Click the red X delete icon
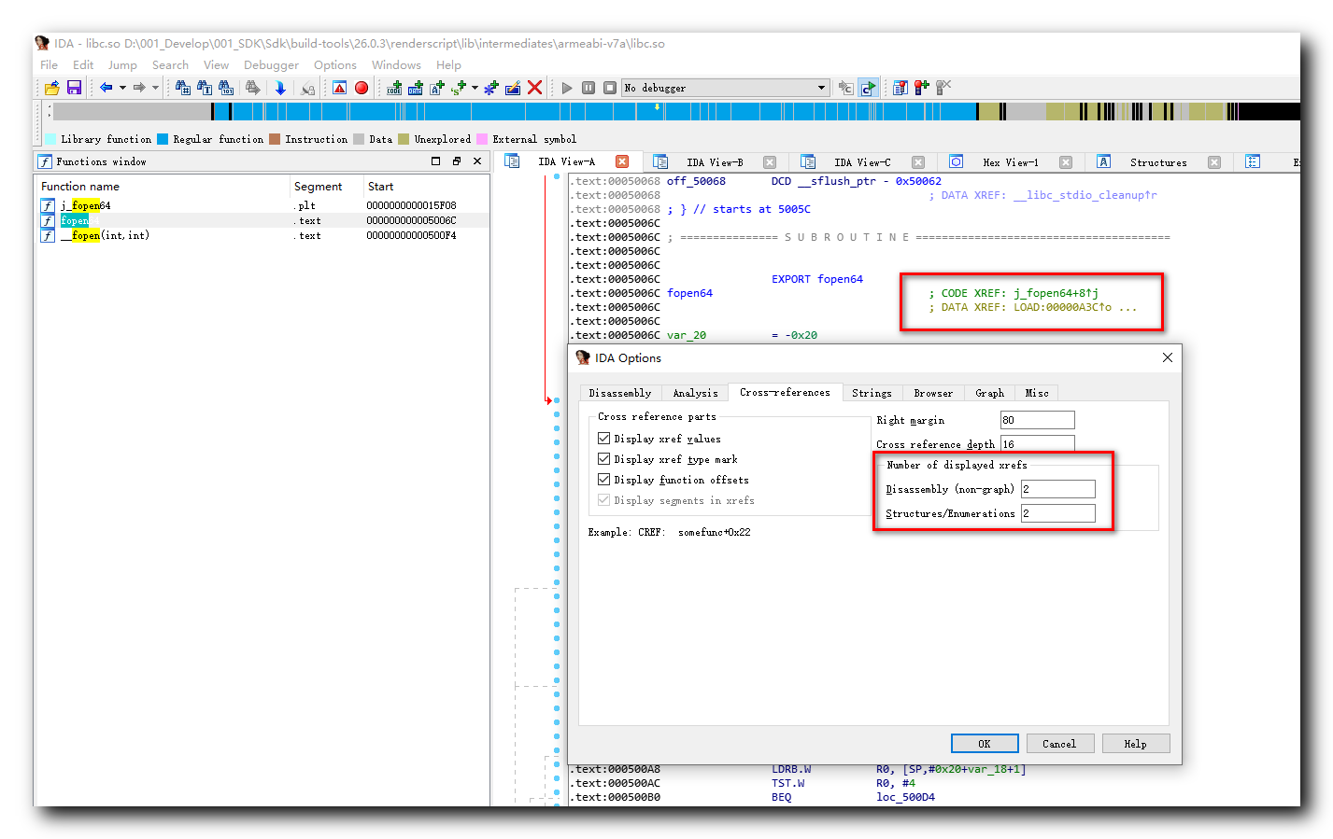This screenshot has width=1333, height=839. (534, 88)
